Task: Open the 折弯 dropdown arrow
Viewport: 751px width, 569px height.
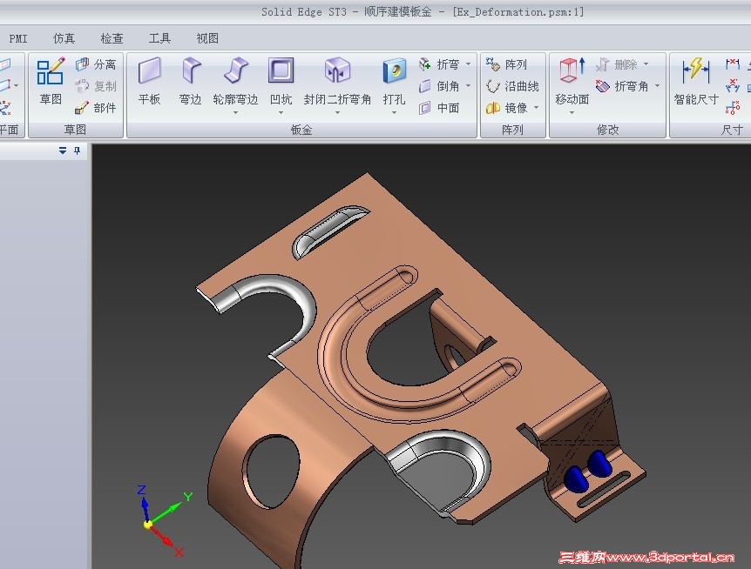Action: (x=468, y=64)
